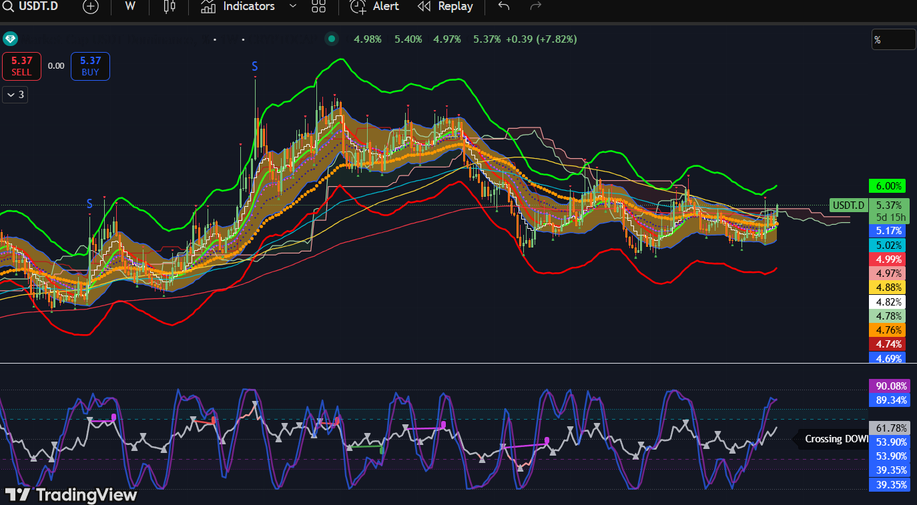Redo the chart action
This screenshot has height=505, width=917.
pos(535,6)
